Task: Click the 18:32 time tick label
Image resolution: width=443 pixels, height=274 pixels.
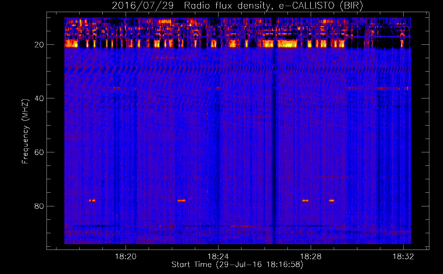Action: [x=403, y=257]
